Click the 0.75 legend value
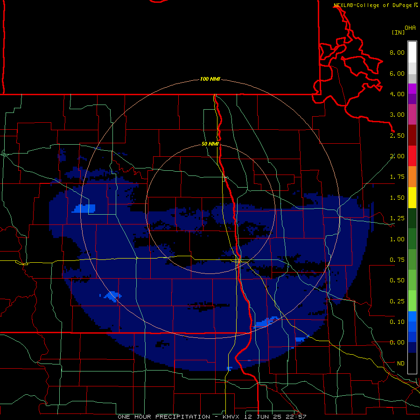Image resolution: width=420 pixels, height=420 pixels. pyautogui.click(x=397, y=260)
